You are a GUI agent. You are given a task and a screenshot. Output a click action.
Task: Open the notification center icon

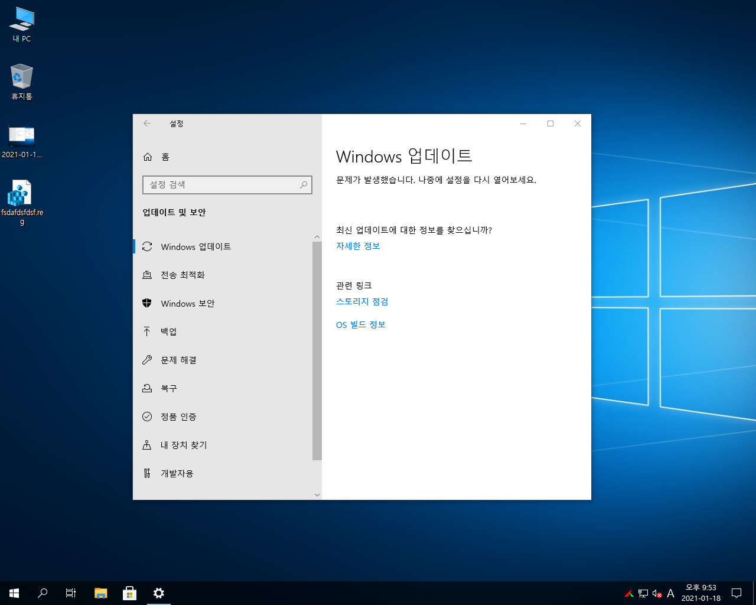point(737,593)
